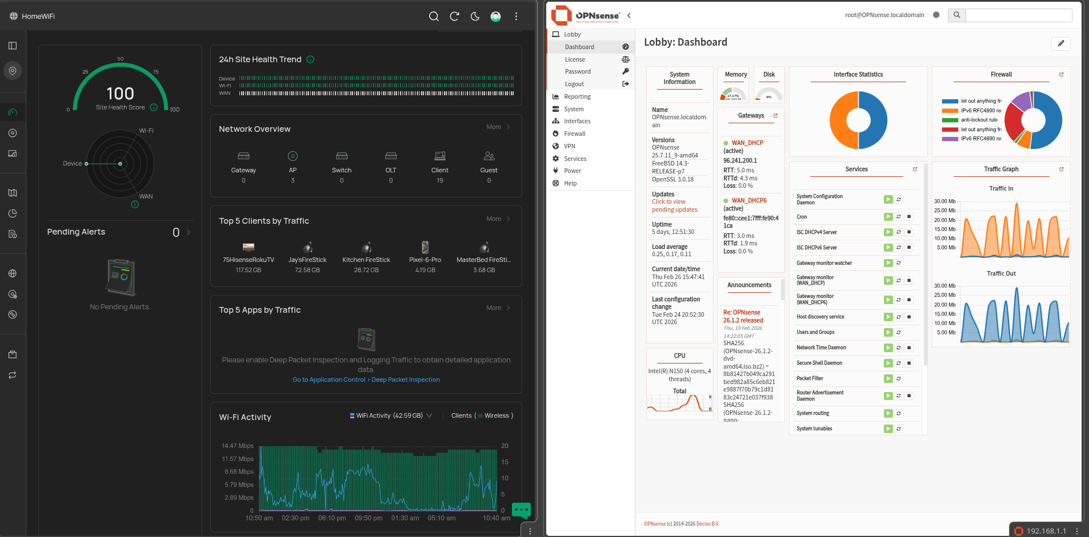Viewport: 1089px width, 537px height.
Task: Start the Packet Filter service
Action: tap(888, 378)
